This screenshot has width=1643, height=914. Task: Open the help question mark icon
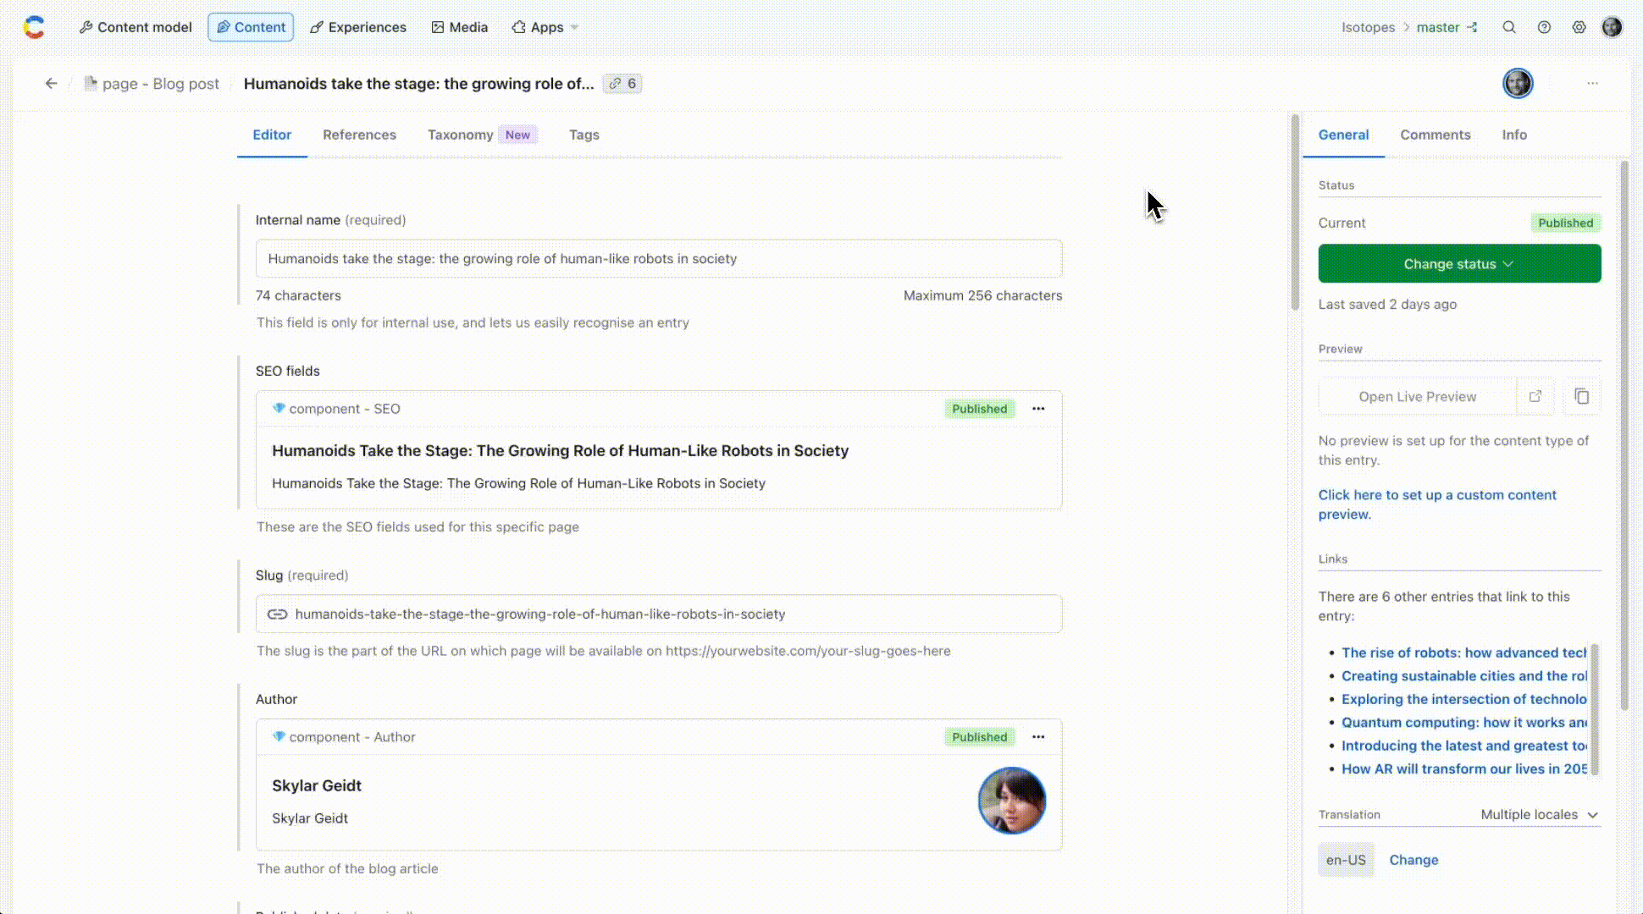tap(1544, 27)
